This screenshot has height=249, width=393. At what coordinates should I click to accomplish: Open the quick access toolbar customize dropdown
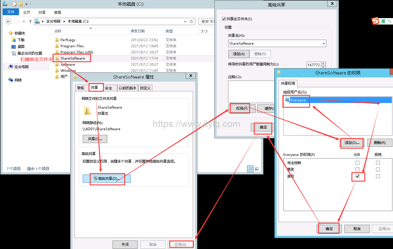tap(26, 4)
